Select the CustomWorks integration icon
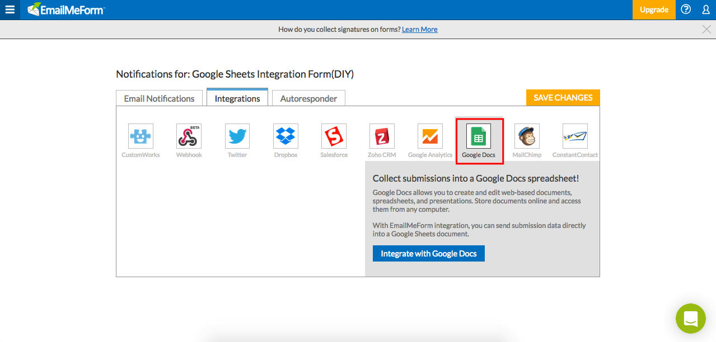 click(141, 136)
